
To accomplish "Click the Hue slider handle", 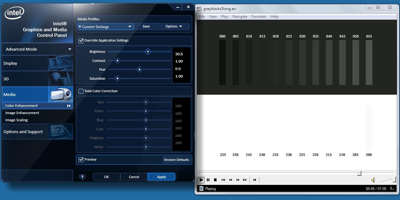I will coord(139,69).
